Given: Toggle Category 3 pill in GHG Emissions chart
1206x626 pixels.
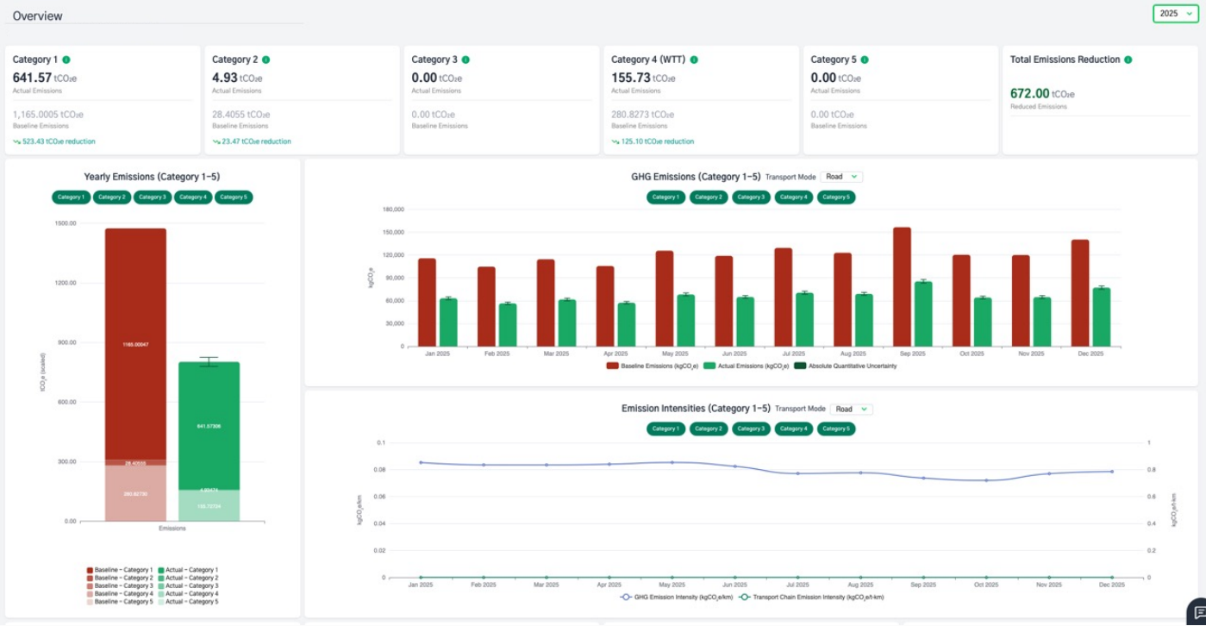Looking at the screenshot, I should [x=751, y=197].
